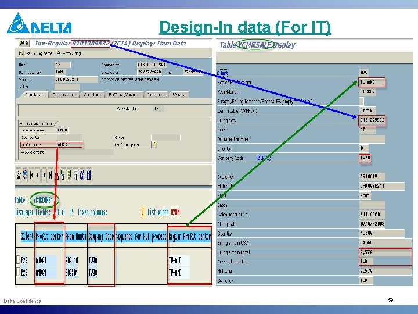Image resolution: width=418 pixels, height=314 pixels.
Task: Click the green sort icon in table toolbar
Action: [x=63, y=175]
